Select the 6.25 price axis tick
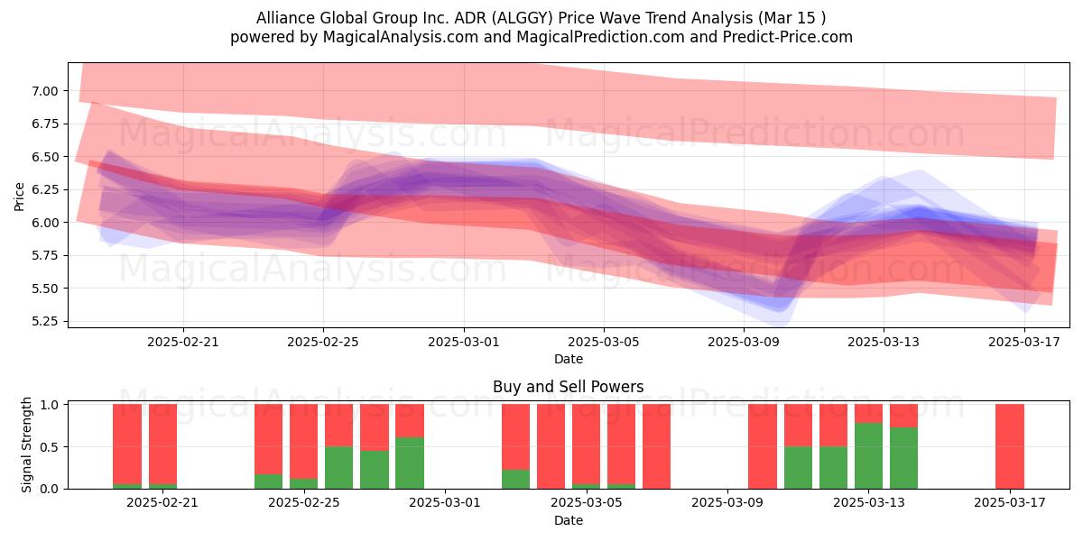This screenshot has width=1083, height=541. [45, 189]
